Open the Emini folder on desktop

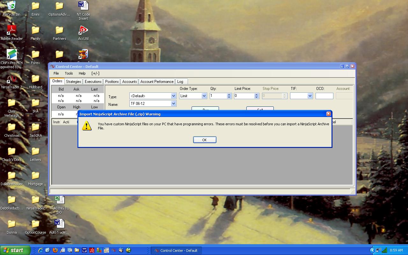coord(35,9)
